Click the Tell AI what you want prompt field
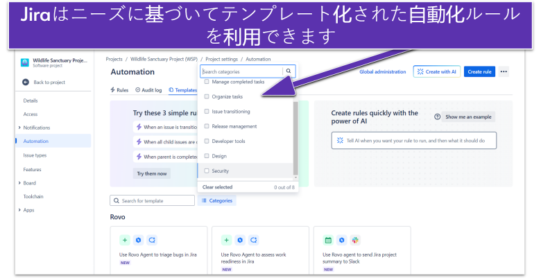 pyautogui.click(x=413, y=140)
